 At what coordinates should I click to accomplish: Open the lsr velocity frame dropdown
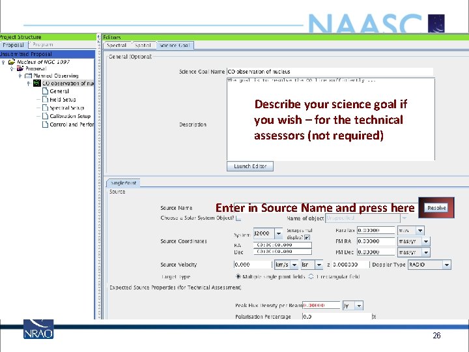(x=319, y=265)
